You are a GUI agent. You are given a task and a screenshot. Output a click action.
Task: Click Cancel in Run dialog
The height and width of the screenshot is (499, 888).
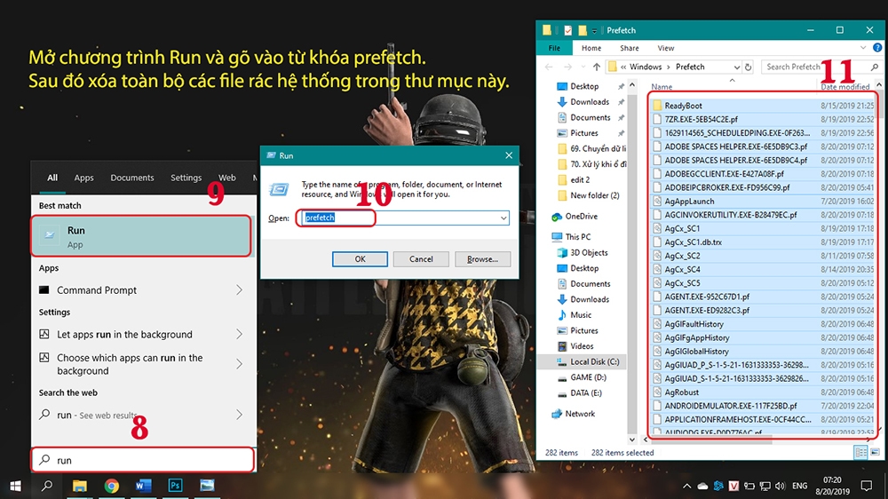(x=421, y=259)
